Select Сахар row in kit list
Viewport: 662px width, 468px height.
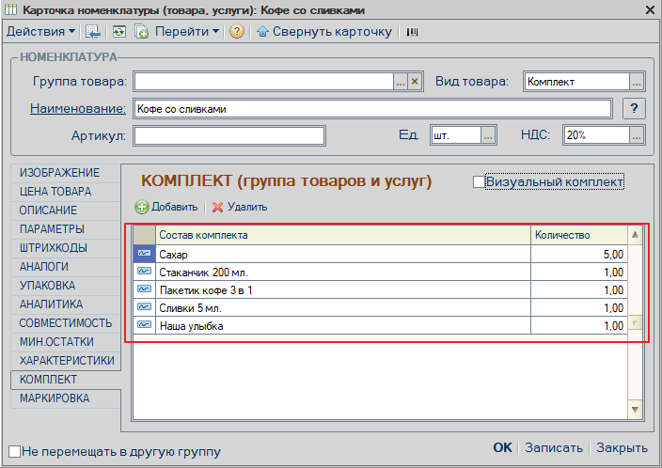tap(343, 255)
